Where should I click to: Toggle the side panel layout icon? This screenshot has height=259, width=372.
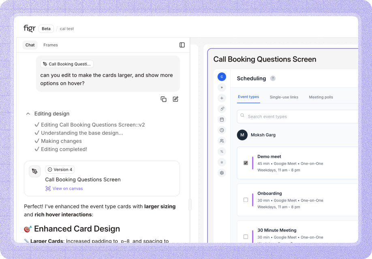[182, 45]
